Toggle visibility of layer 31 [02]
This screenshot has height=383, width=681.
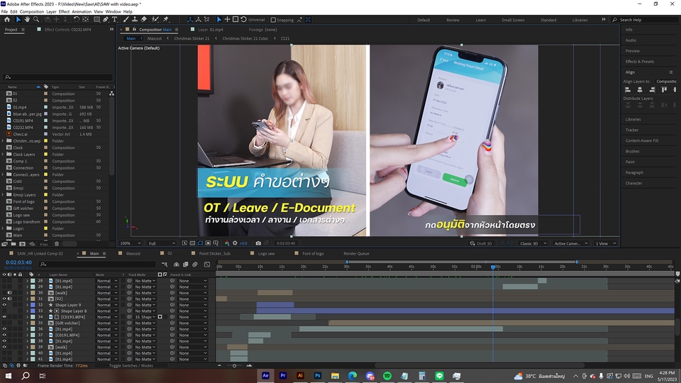(x=4, y=299)
